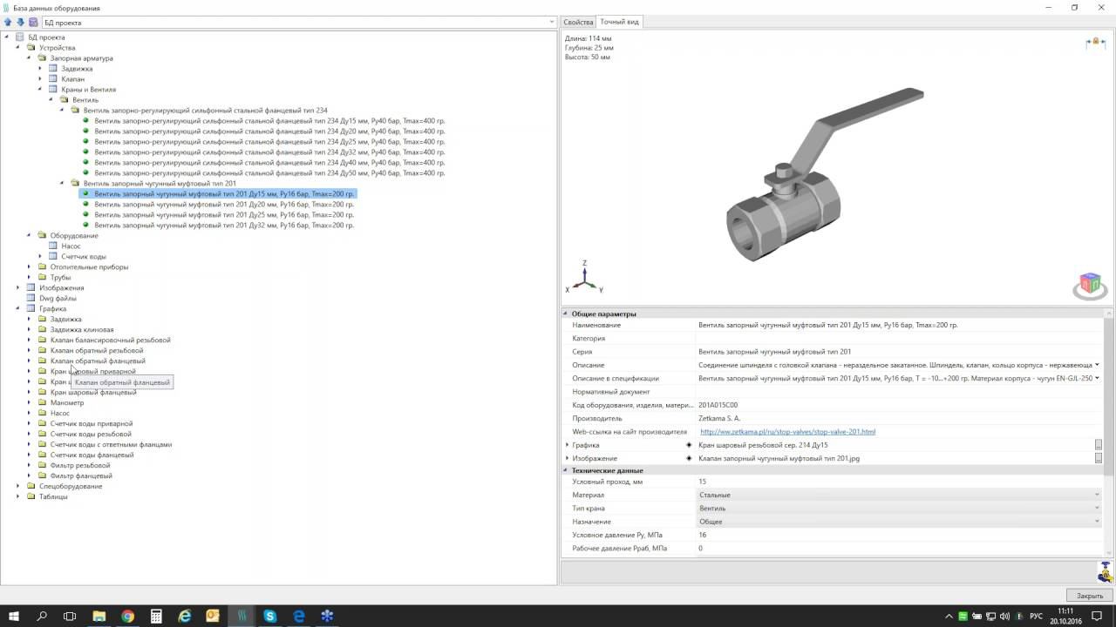Screen dimensions: 1116x627
Task: Open the Материал dropdown
Action: click(1097, 495)
